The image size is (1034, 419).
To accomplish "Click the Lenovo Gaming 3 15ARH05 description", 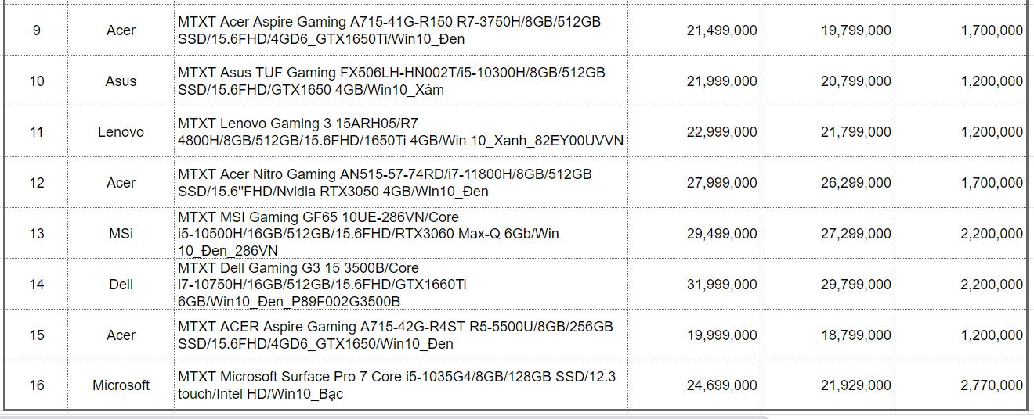I will [400, 131].
